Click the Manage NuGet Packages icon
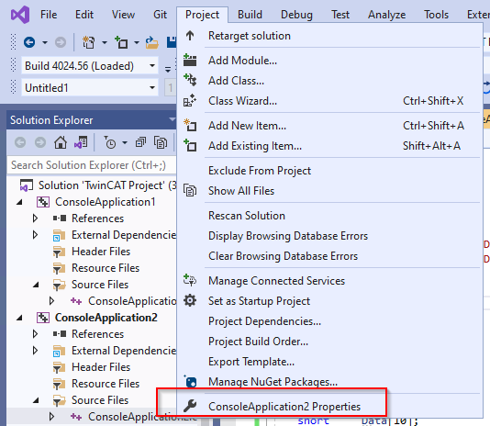The width and height of the screenshot is (490, 426). tap(190, 382)
